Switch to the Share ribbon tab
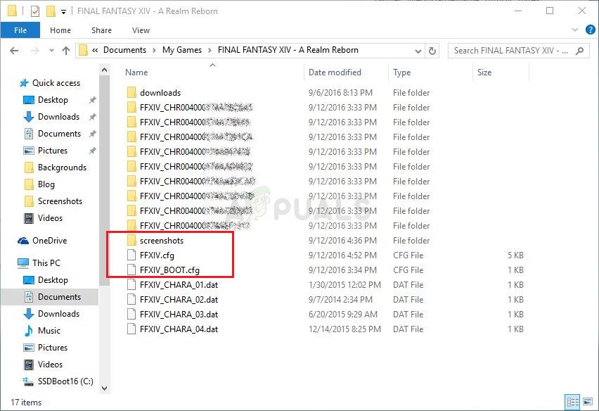The image size is (599, 411). pos(101,30)
